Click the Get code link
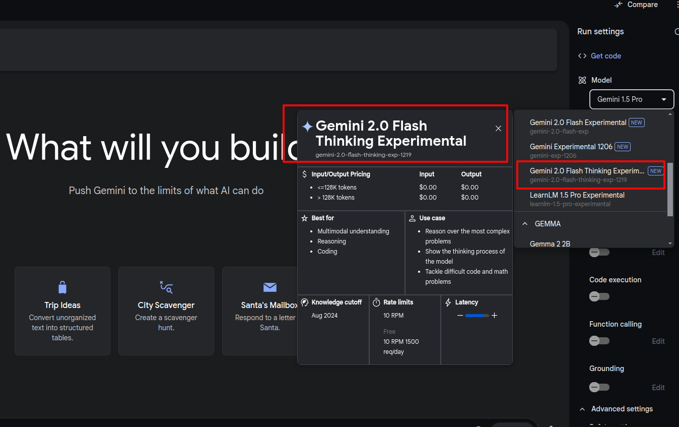Image resolution: width=679 pixels, height=427 pixels. click(x=605, y=56)
